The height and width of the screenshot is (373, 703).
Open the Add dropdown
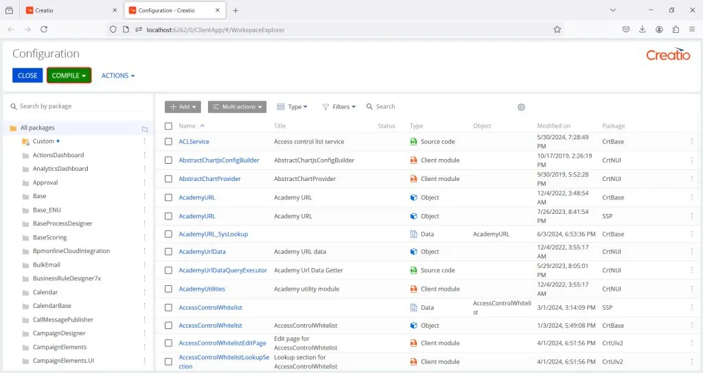(x=183, y=106)
